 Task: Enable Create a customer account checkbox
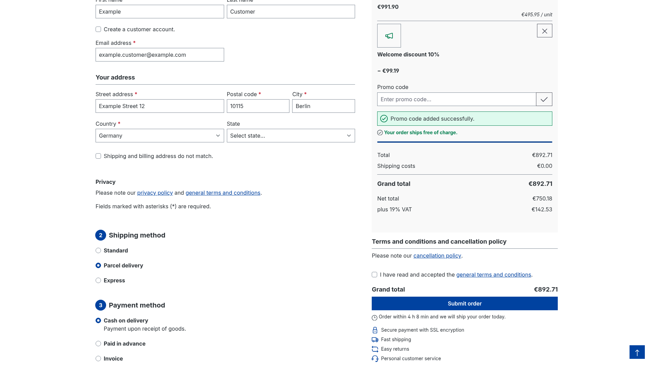tap(98, 29)
